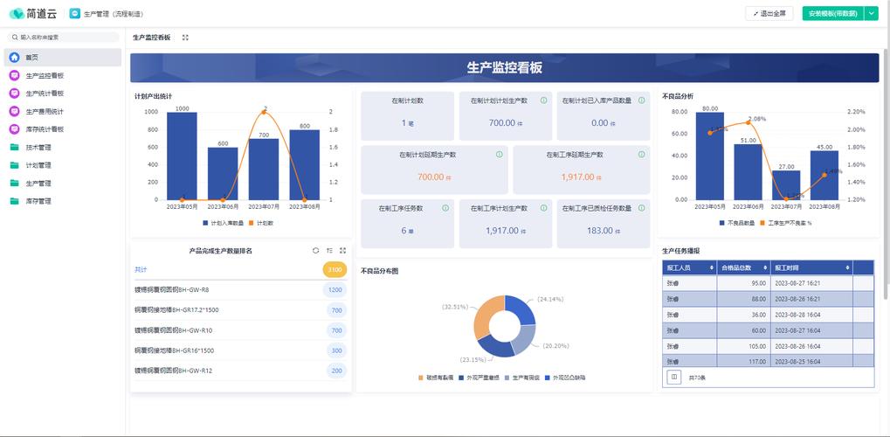Screen dimensions: 890x437
Task: Sort table by 报工人员 column arrows
Action: coord(711,267)
